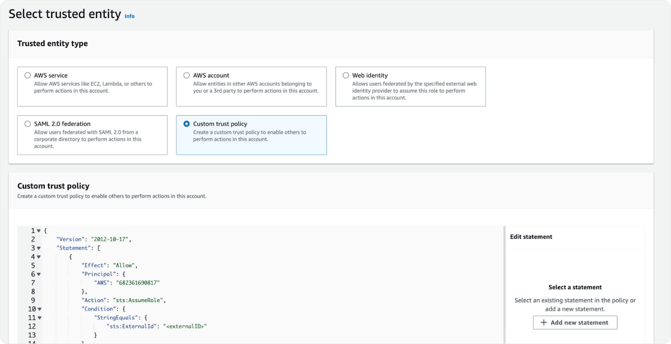
Task: Open the Info link beside the title
Action: pyautogui.click(x=129, y=16)
